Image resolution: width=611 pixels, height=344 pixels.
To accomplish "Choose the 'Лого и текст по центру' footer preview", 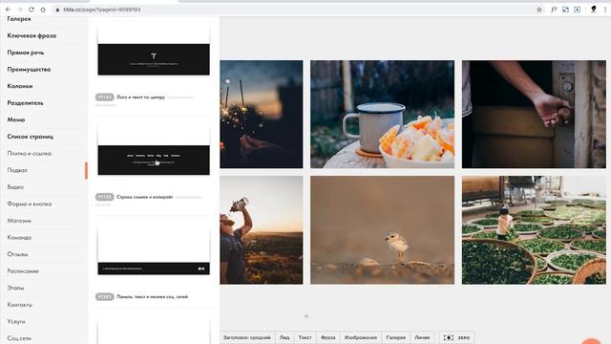I will (154, 51).
